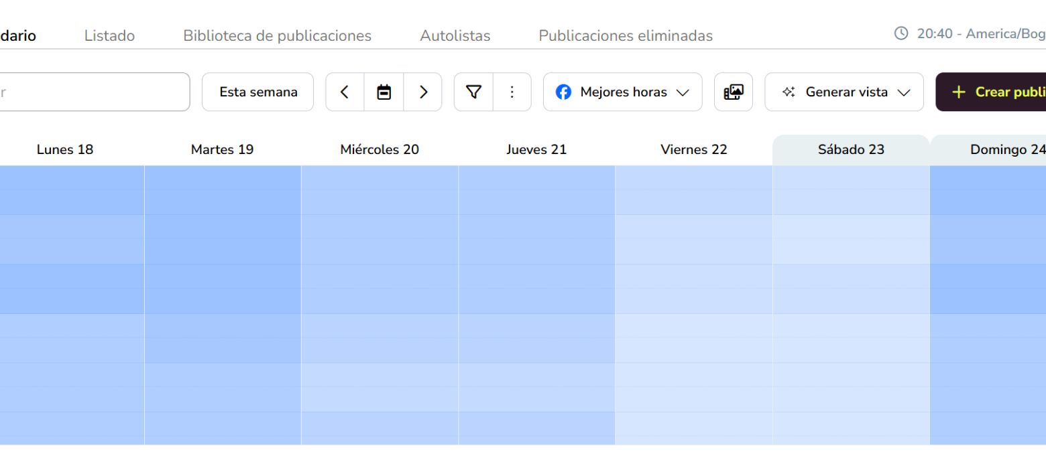Screen dimensions: 1046x466
Task: Click the Facebook logo in Mejores horas
Action: point(563,92)
